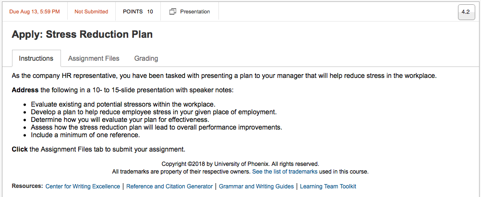Viewport: 481px width, 197px height.
Task: Click the Include a minimum of one reference bullet
Action: tap(85, 135)
